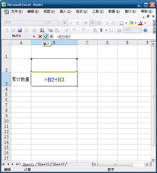Open the font size 16 dropdown
This screenshot has height=173, width=157.
(58, 23)
